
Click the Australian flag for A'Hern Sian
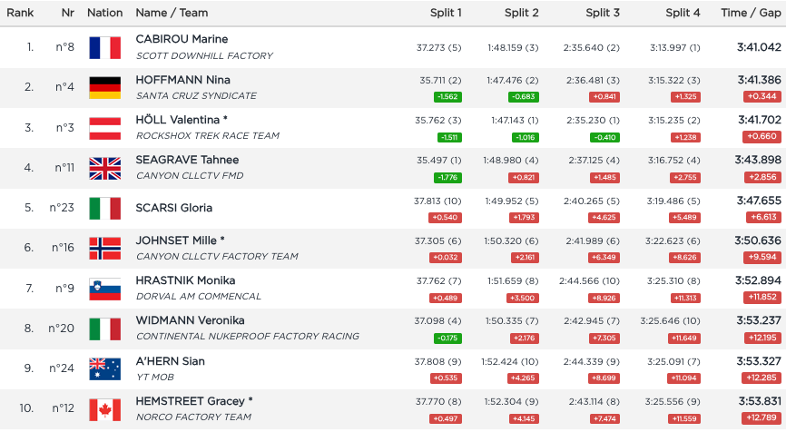click(x=104, y=368)
